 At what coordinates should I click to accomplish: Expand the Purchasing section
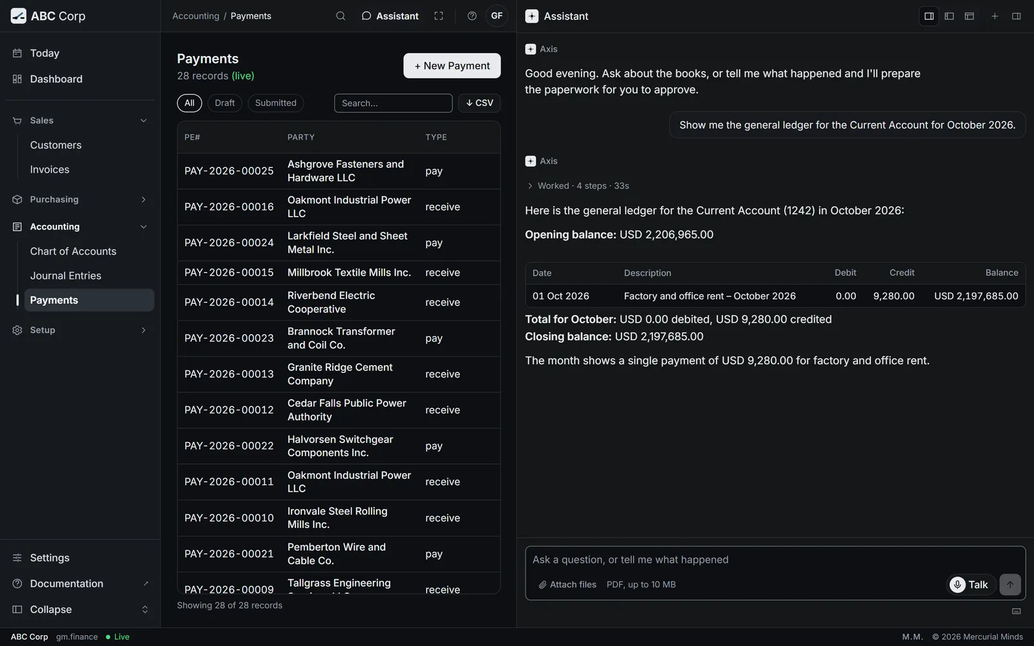pyautogui.click(x=80, y=200)
